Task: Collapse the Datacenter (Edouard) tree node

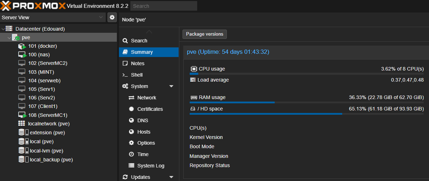Action: tap(3, 29)
